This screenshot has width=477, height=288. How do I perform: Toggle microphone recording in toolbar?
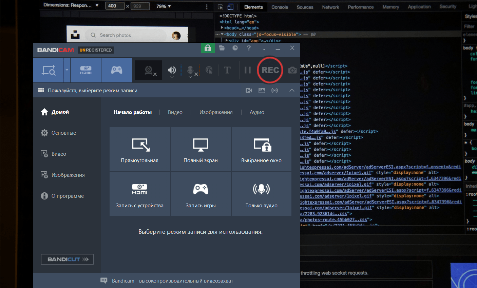[x=191, y=71]
